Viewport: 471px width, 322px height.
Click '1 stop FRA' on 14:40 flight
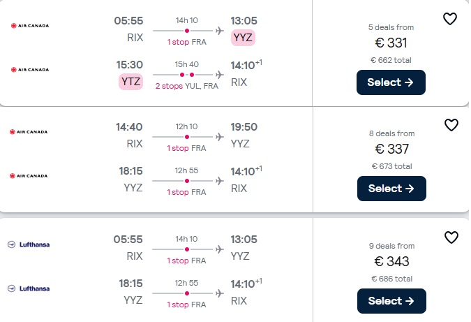(x=186, y=148)
